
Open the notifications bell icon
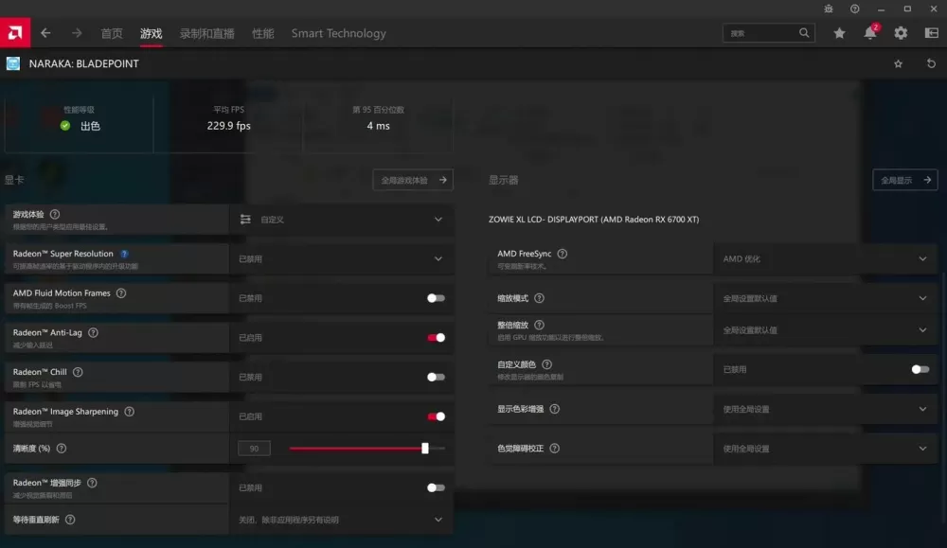[869, 33]
